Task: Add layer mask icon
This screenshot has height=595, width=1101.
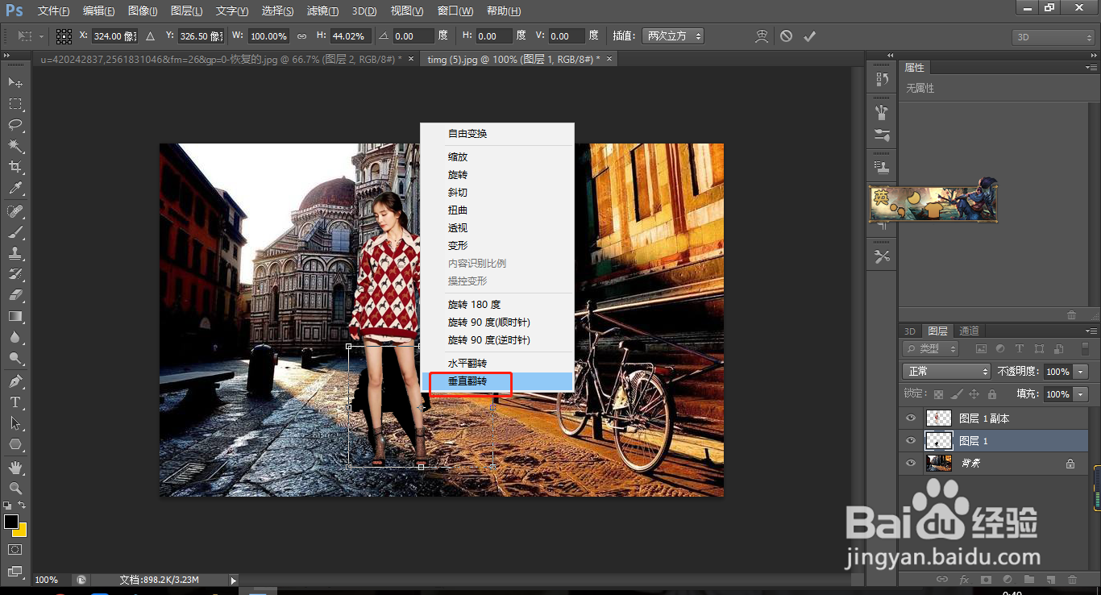Action: (986, 580)
